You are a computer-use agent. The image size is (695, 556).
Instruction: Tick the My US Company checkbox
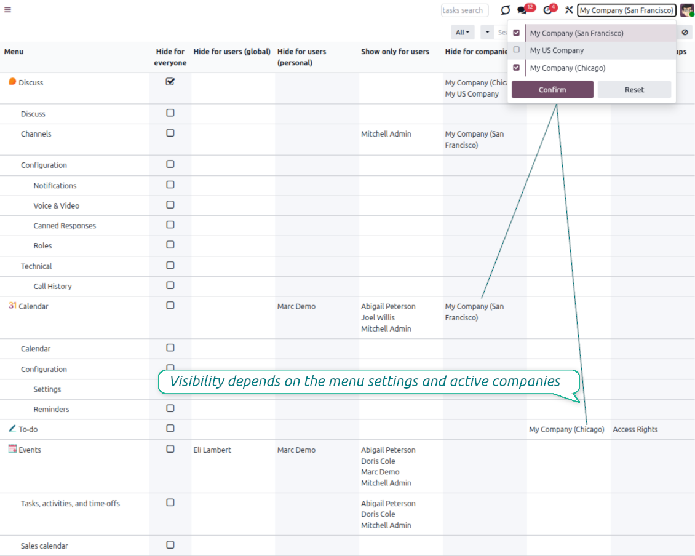pos(517,50)
